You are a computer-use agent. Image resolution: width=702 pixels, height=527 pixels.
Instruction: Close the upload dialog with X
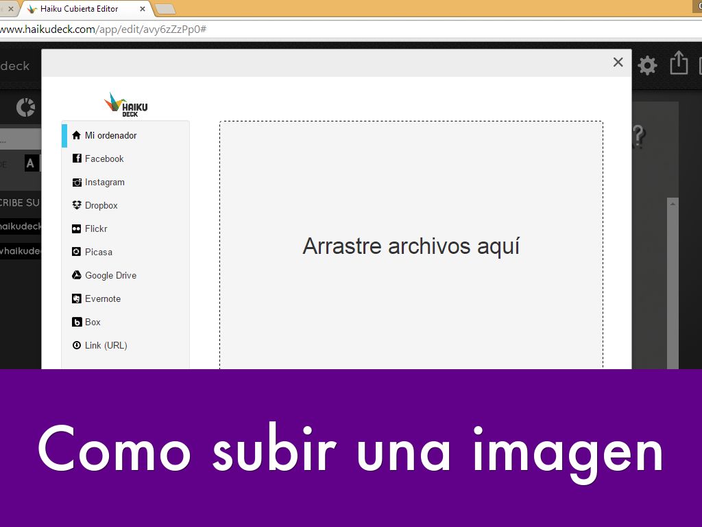click(618, 62)
